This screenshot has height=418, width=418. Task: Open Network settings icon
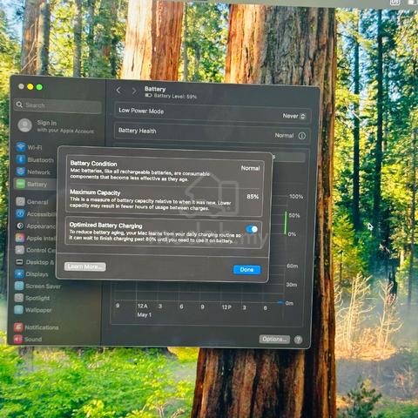tap(21, 172)
